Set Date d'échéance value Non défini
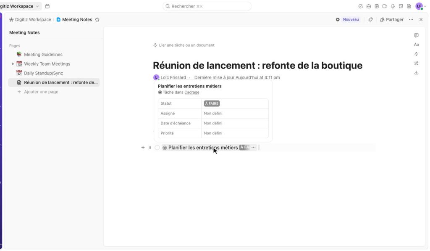 click(213, 123)
